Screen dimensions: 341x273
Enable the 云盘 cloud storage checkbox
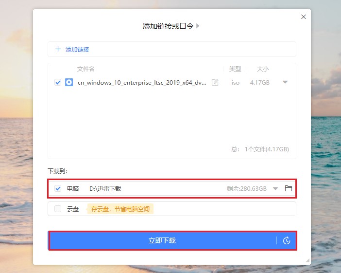click(58, 209)
